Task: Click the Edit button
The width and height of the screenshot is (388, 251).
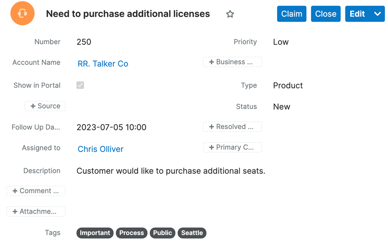Action: (357, 14)
